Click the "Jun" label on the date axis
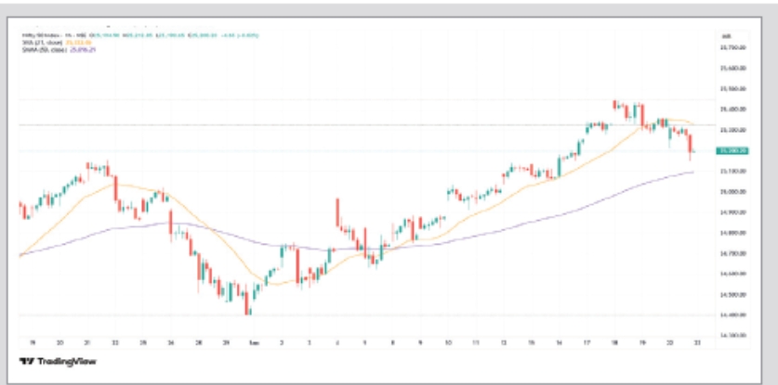This screenshot has width=778, height=385. point(253,342)
